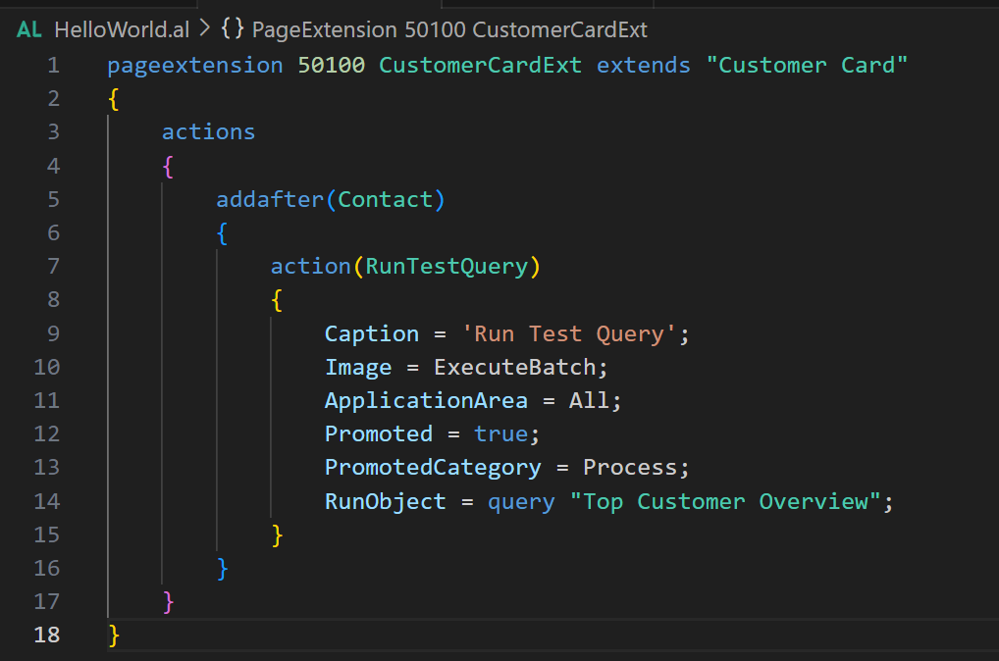Click the closing brace on line 15

coord(277,535)
